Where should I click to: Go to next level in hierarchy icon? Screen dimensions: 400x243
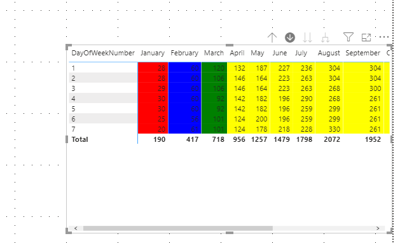point(307,38)
